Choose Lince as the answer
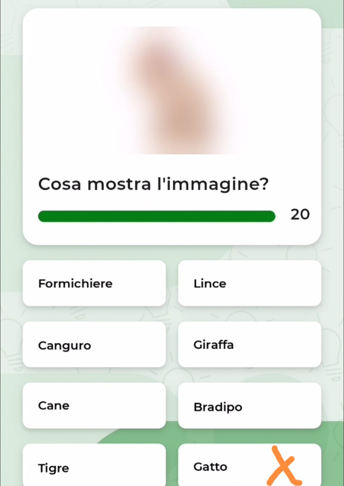 click(249, 283)
